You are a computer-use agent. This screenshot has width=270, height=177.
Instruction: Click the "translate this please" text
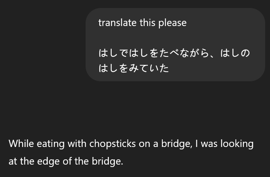tap(142, 23)
